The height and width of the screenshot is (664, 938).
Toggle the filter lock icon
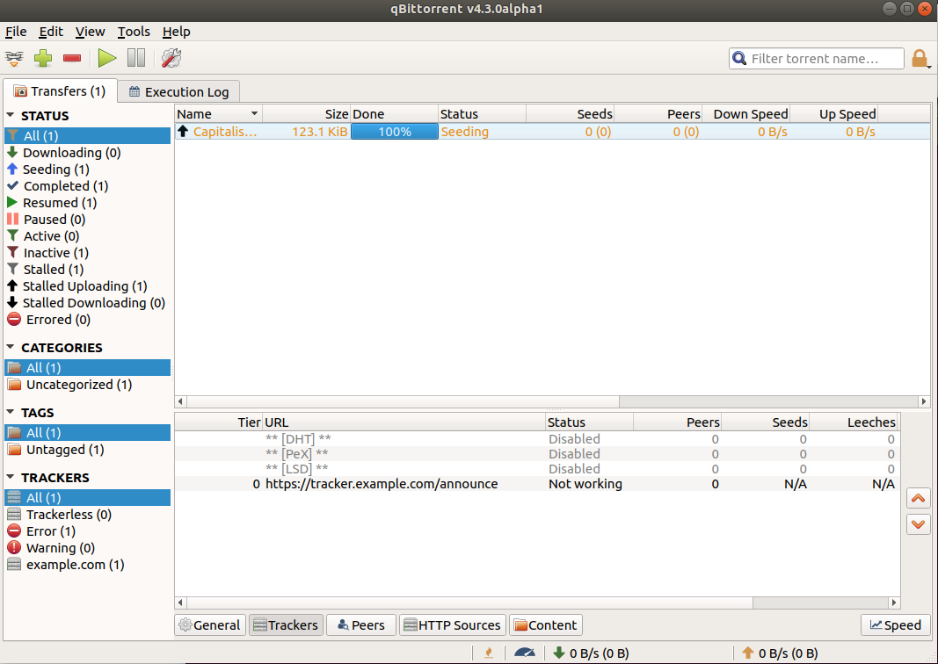pos(920,58)
